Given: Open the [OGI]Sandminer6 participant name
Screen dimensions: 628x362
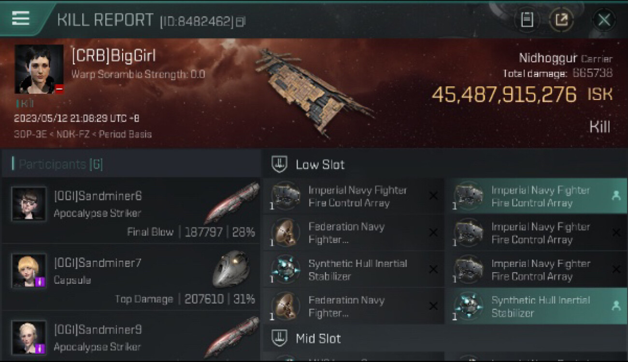Looking at the screenshot, I should (x=98, y=196).
